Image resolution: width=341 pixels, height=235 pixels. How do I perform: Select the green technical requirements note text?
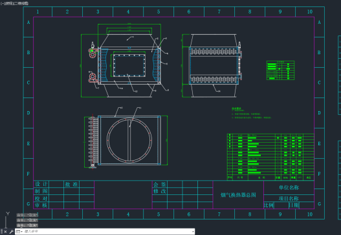(252, 113)
